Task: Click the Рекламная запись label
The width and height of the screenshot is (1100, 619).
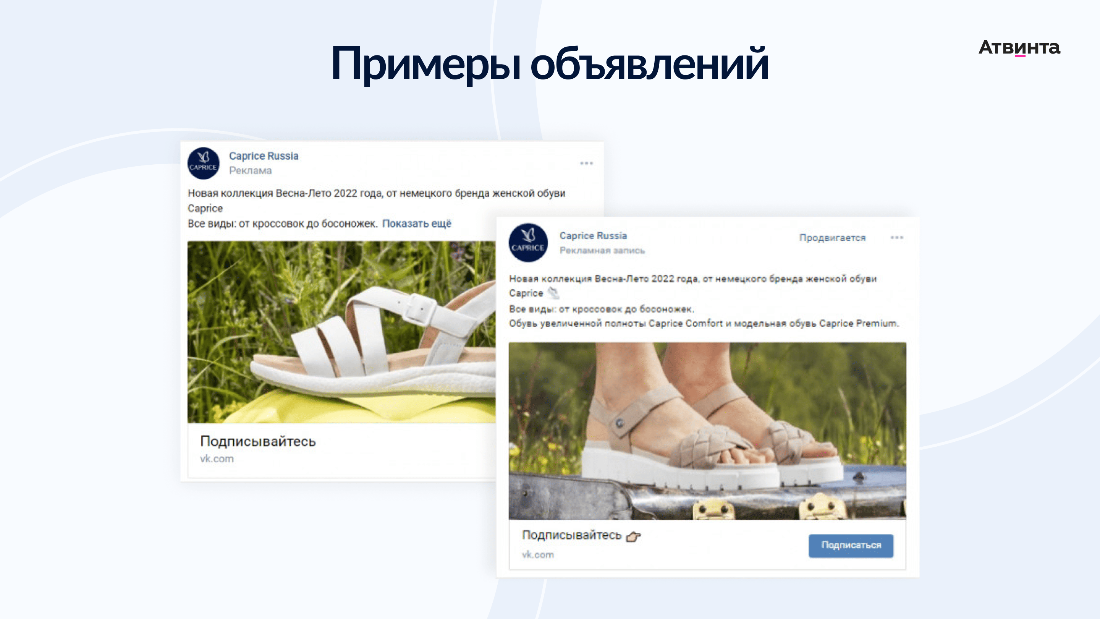Action: pyautogui.click(x=602, y=250)
